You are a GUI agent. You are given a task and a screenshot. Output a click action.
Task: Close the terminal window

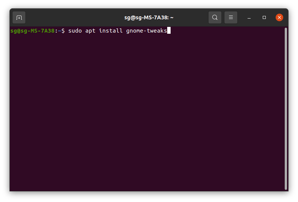coord(279,17)
